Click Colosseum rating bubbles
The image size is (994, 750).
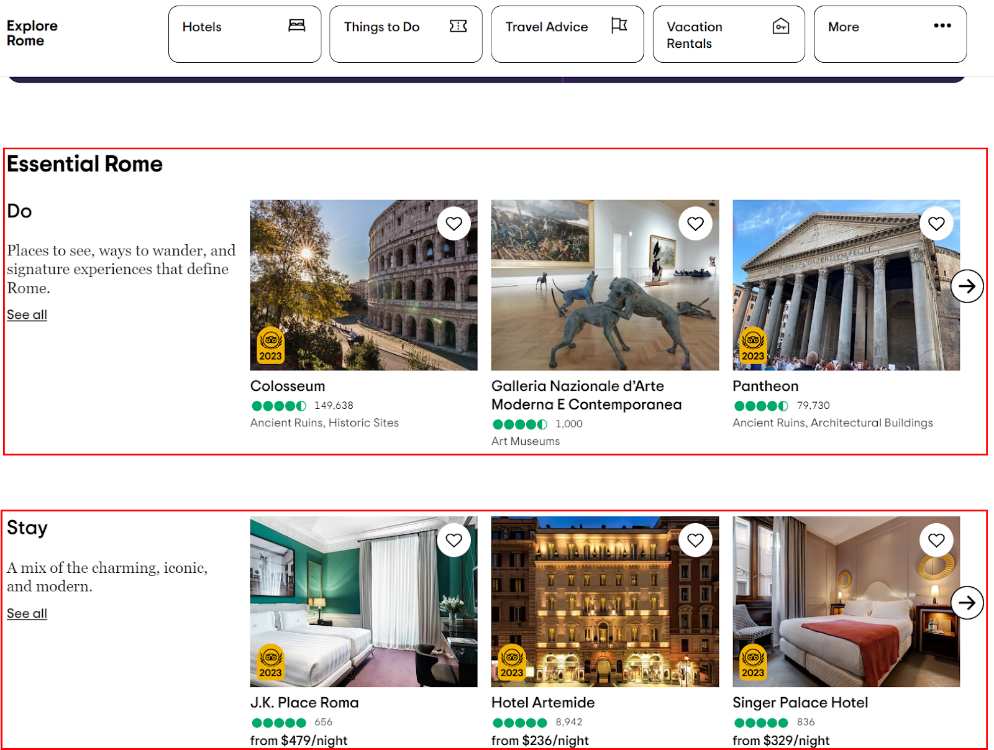[279, 406]
